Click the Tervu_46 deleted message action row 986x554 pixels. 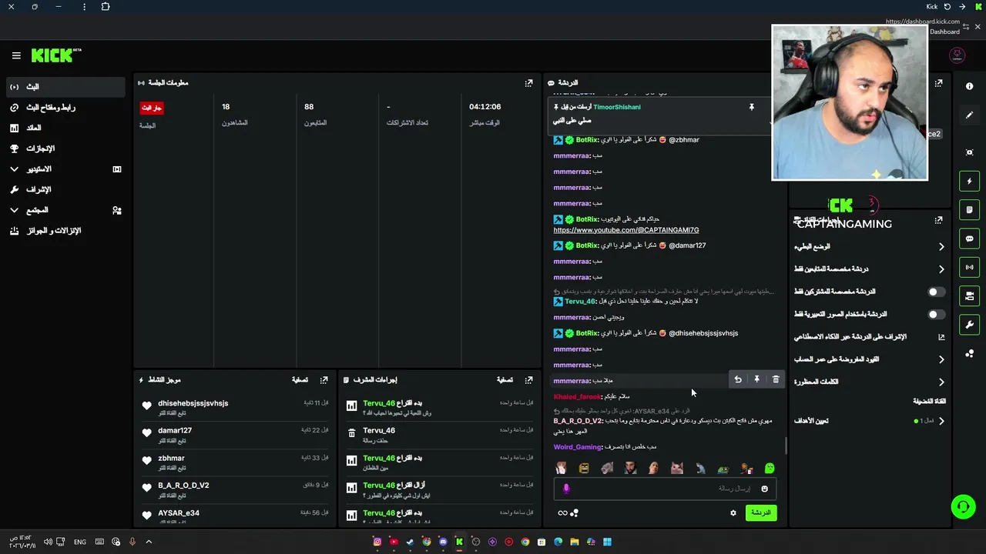click(x=440, y=434)
